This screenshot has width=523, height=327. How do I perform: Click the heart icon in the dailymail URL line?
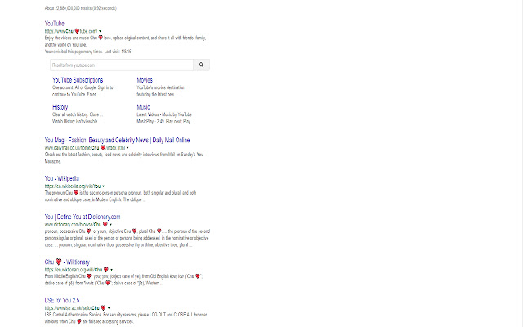(x=103, y=147)
